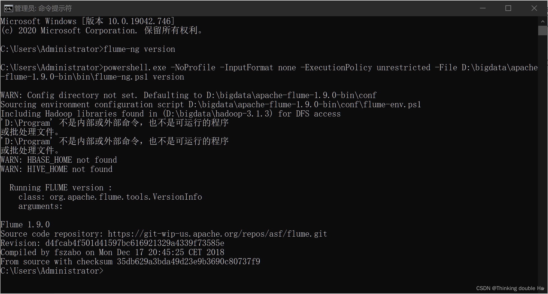Image resolution: width=548 pixels, height=294 pixels.
Task: Select the WARN: HBASE_HOME not found line
Action: pos(58,160)
